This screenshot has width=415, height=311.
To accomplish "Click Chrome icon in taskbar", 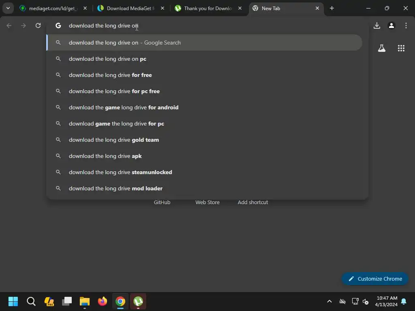I will tap(120, 301).
